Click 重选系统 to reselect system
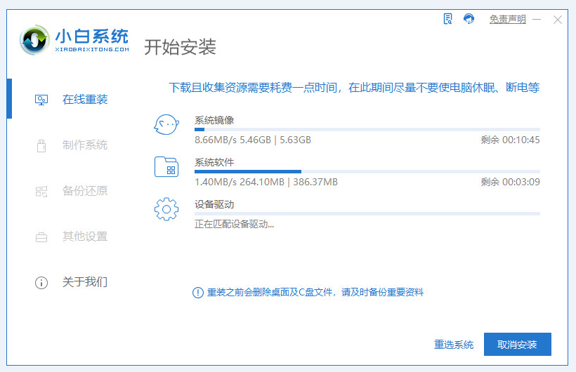The height and width of the screenshot is (372, 576). (x=454, y=345)
